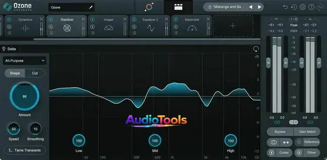The width and height of the screenshot is (327, 160).
Task: Open Imager module preset list
Action: click(92, 33)
